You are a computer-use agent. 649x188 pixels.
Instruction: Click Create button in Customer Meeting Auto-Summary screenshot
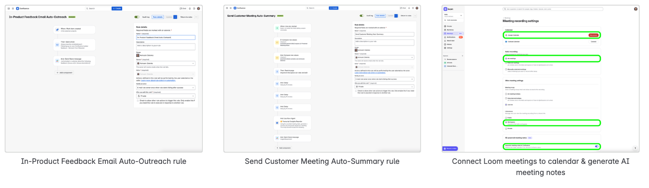(x=334, y=8)
